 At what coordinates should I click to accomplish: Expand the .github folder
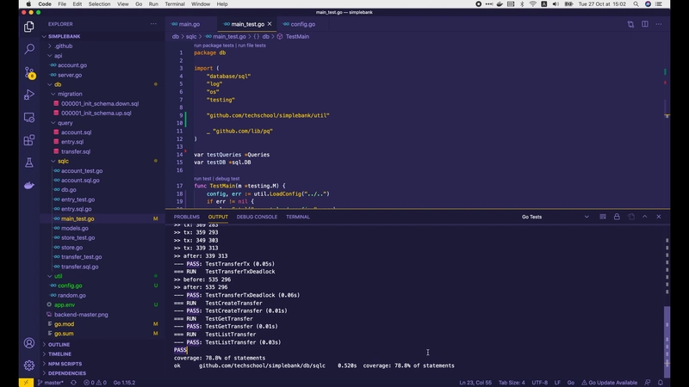point(64,46)
